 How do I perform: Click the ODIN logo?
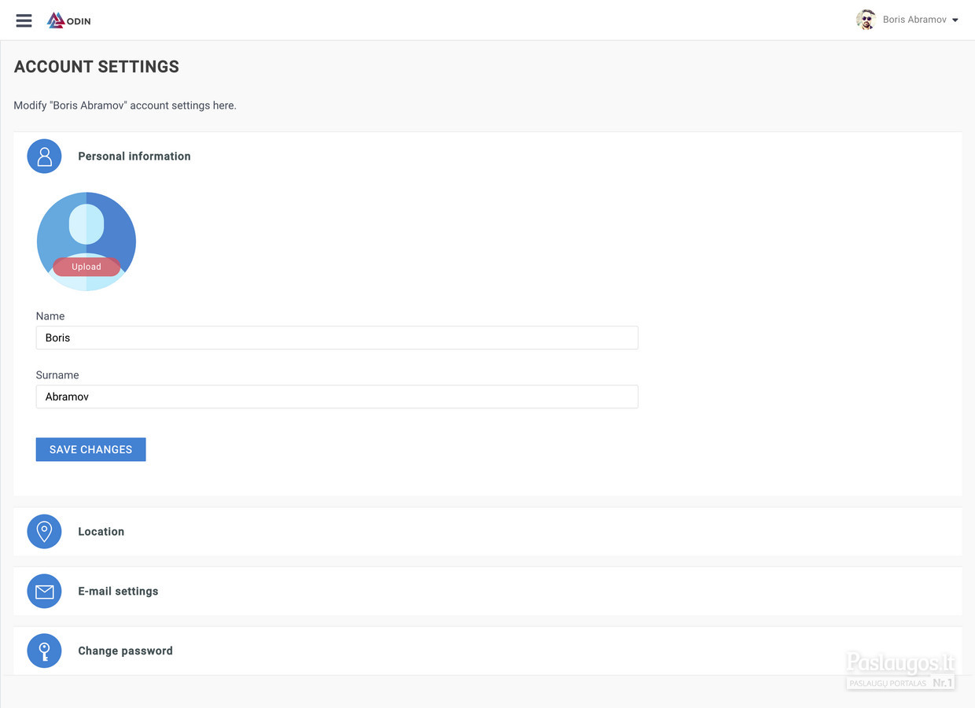tap(69, 20)
